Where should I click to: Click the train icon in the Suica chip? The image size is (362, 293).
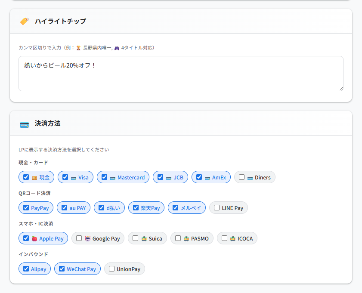click(144, 239)
